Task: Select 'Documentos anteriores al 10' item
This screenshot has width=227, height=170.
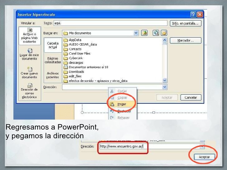Action: pos(86,67)
